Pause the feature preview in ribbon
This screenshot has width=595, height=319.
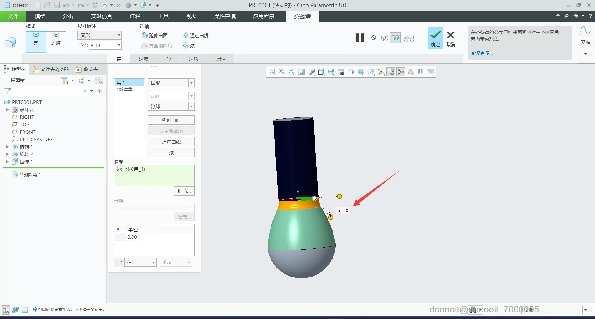coord(360,38)
